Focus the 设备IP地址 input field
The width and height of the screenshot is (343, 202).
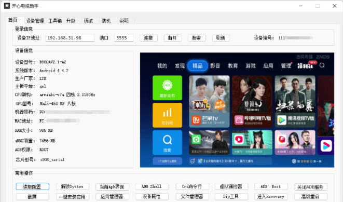pyautogui.click(x=70, y=38)
